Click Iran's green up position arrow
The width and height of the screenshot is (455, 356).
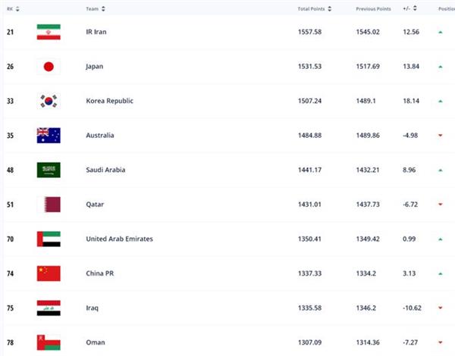[x=440, y=32]
